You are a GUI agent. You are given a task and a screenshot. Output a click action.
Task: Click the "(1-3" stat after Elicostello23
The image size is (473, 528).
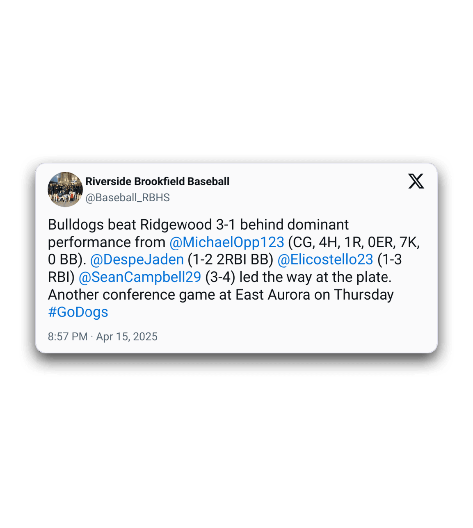click(390, 259)
